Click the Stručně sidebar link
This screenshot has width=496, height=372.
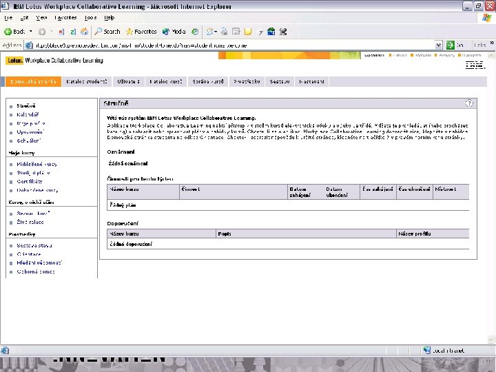point(26,106)
